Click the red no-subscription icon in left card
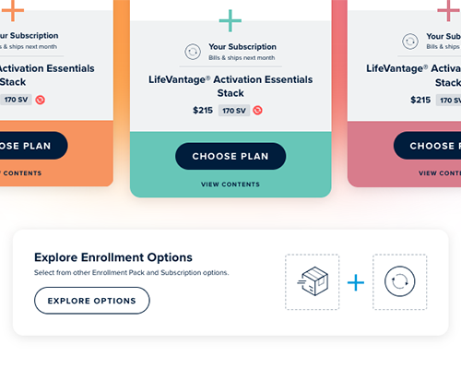The width and height of the screenshot is (461, 369). tap(41, 100)
